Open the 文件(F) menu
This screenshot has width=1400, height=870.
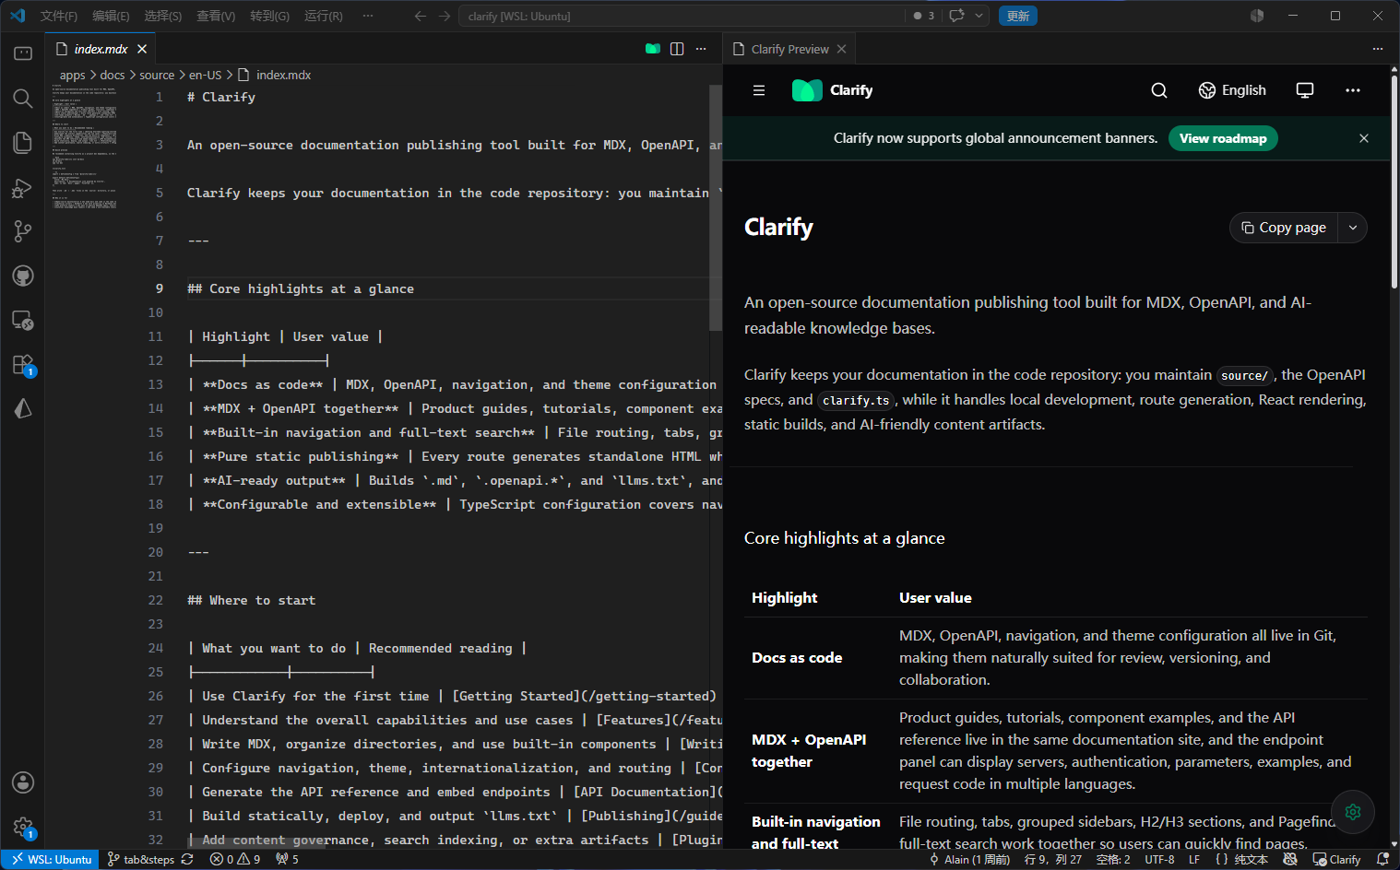coord(59,16)
